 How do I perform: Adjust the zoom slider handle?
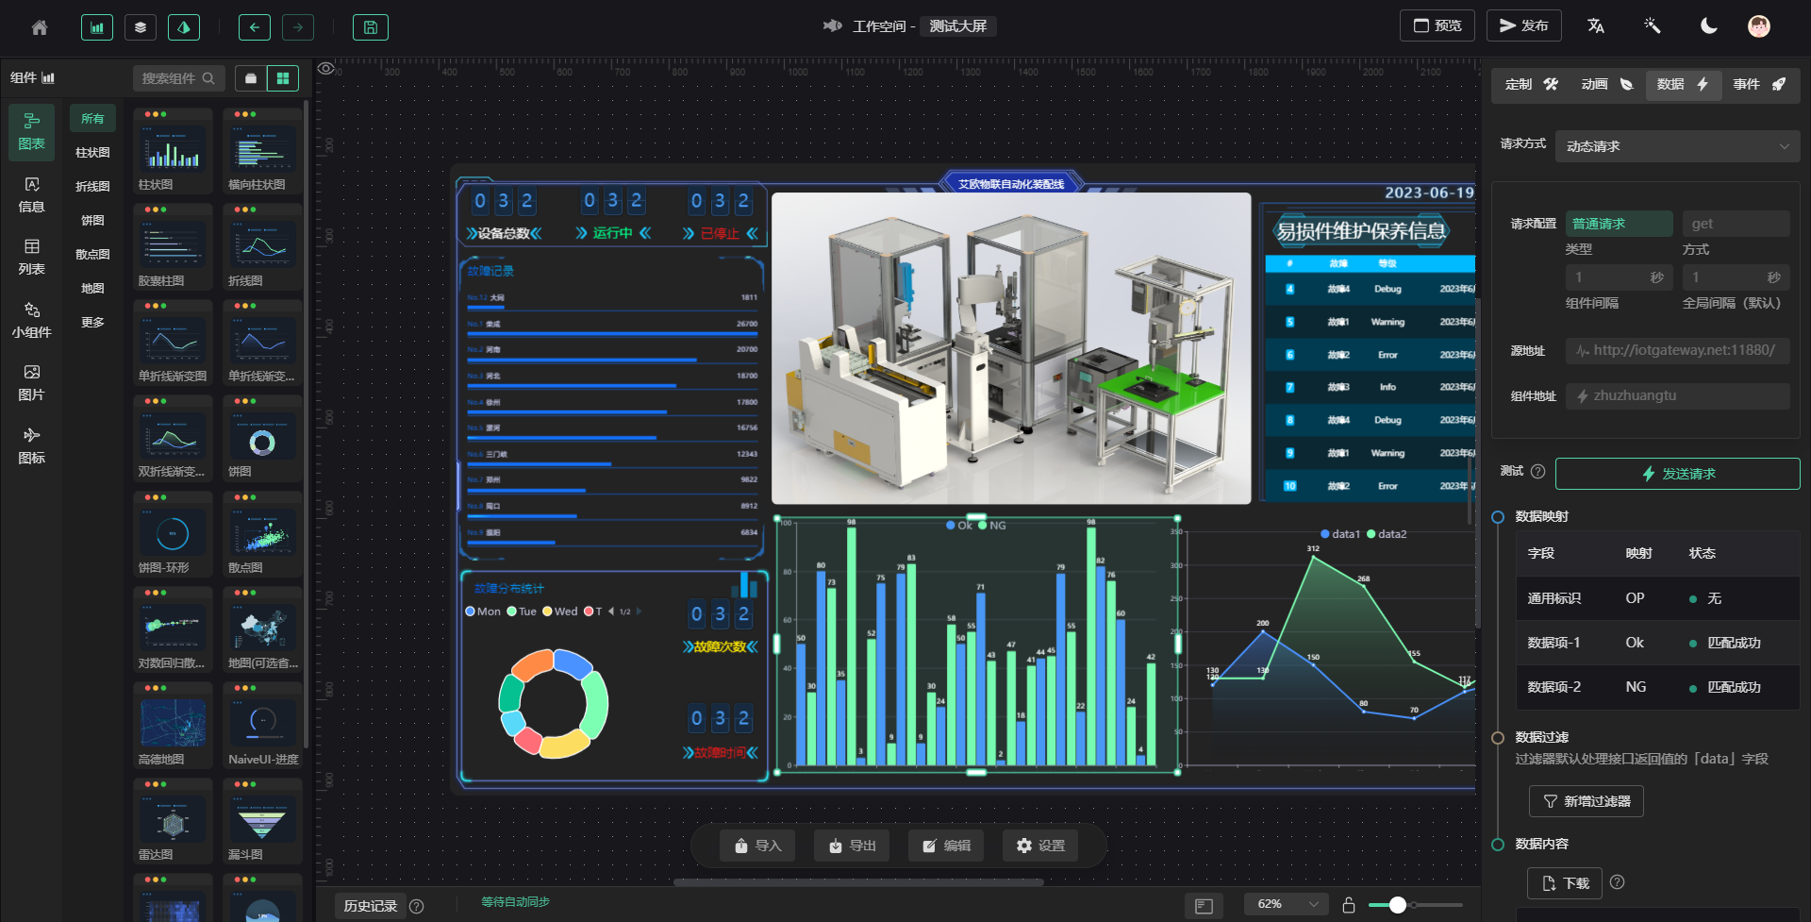(1398, 905)
